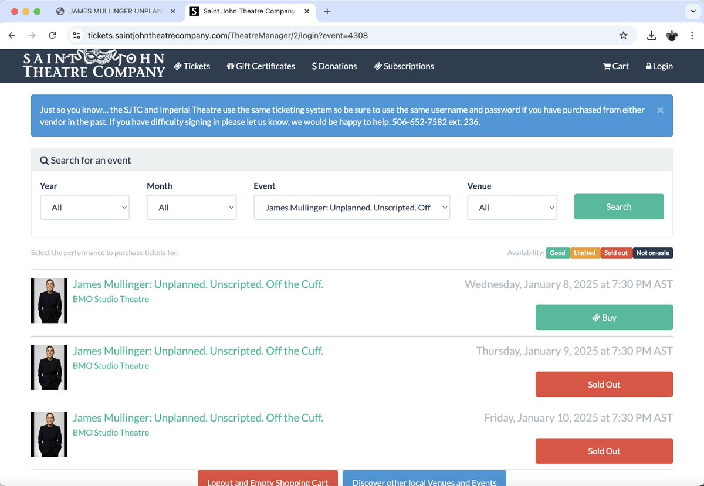Click the Saint John Theatre Company logo
This screenshot has height=486, width=704.
click(x=94, y=64)
